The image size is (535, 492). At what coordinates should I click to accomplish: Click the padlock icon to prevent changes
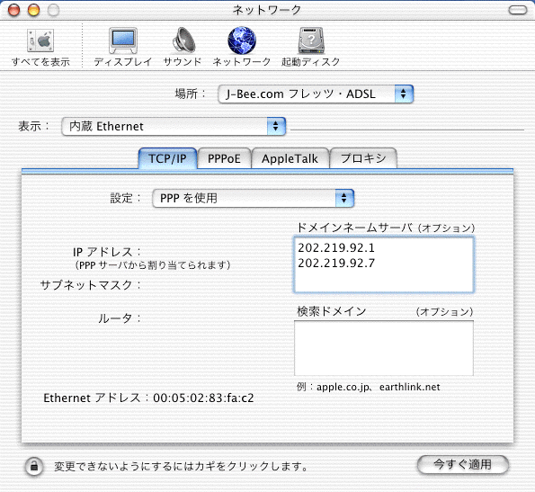tap(34, 466)
